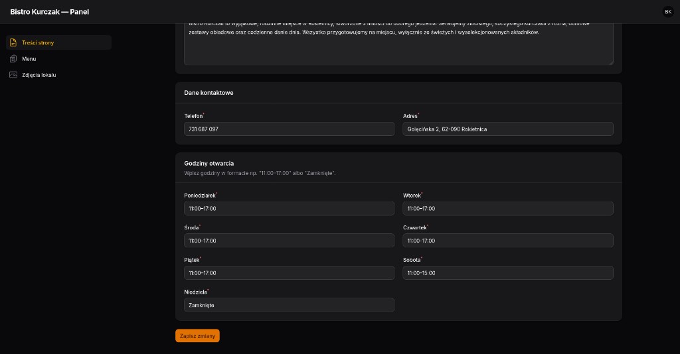The height and width of the screenshot is (354, 680).
Task: Click the Treści strony document icon
Action: [13, 42]
